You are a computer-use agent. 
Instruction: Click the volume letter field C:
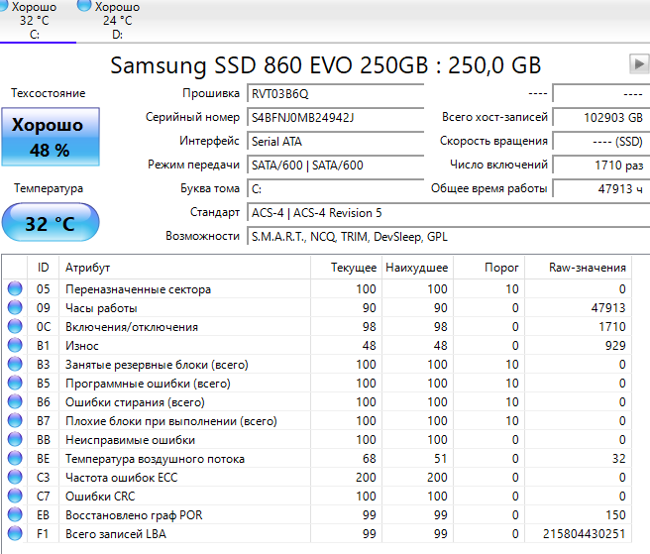coord(335,188)
